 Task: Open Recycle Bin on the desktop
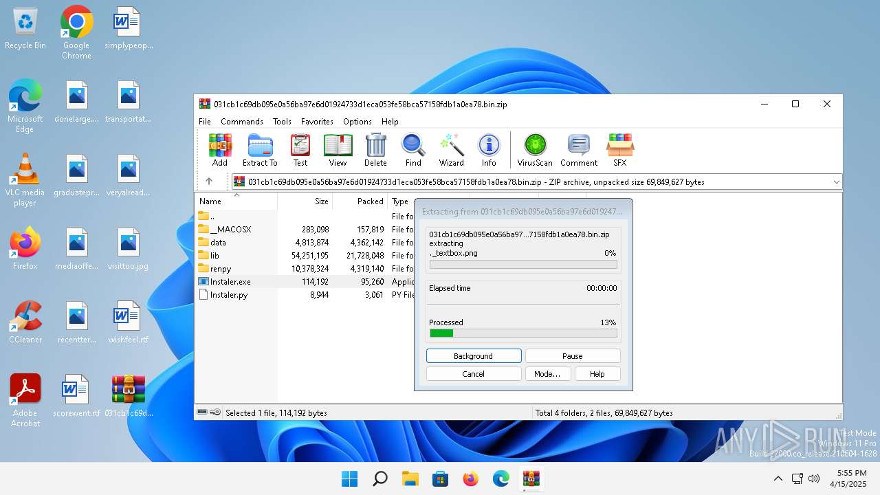tap(25, 29)
